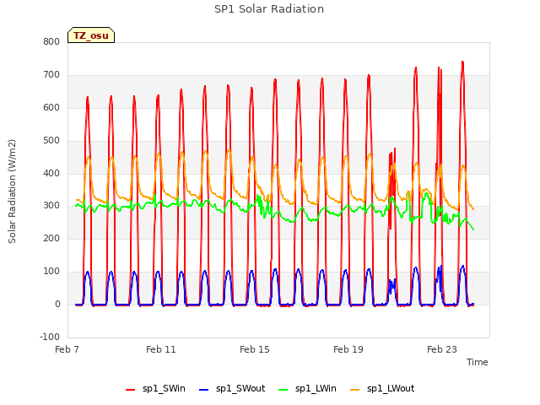Click the 800 y-axis tick label
Screen dimensions: 540x405
click(51, 41)
